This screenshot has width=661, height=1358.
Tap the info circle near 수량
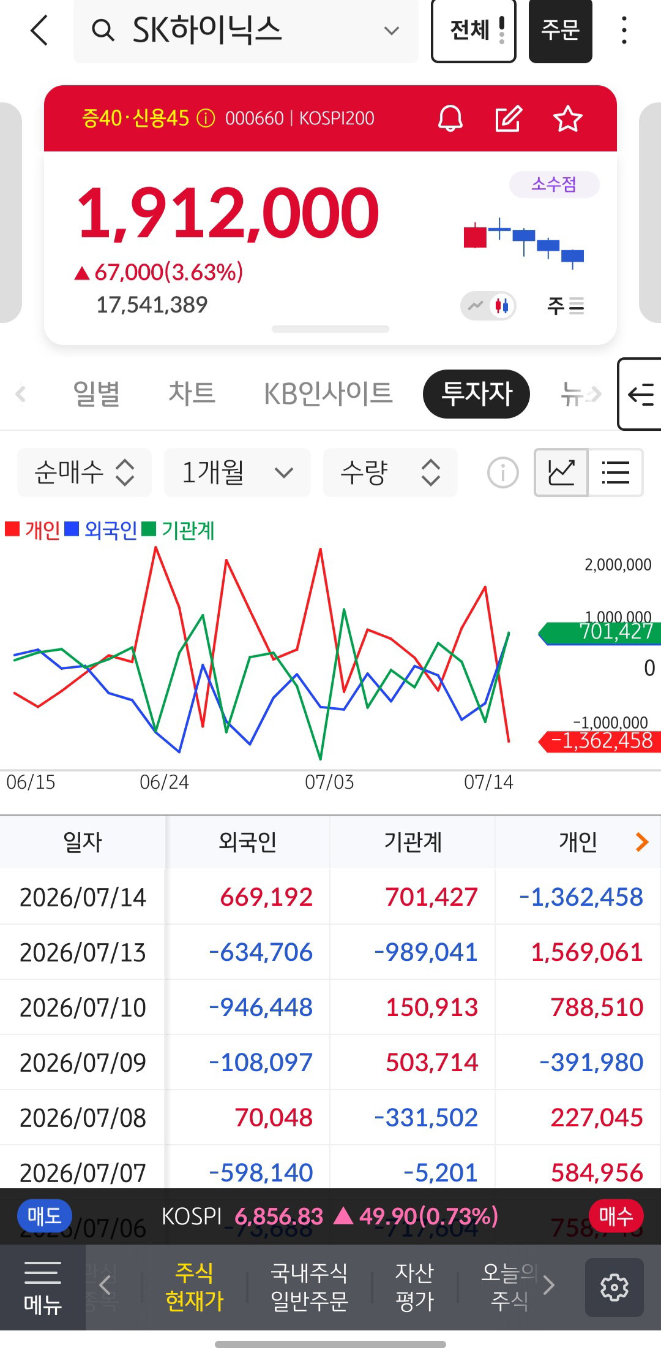tap(502, 472)
